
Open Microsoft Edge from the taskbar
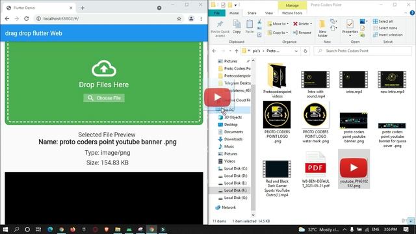[50, 229]
